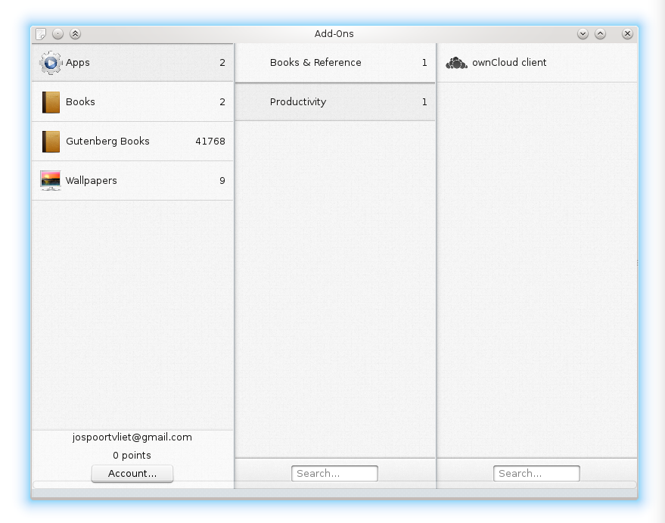
Task: Click the brown Books icon
Action: (x=51, y=102)
